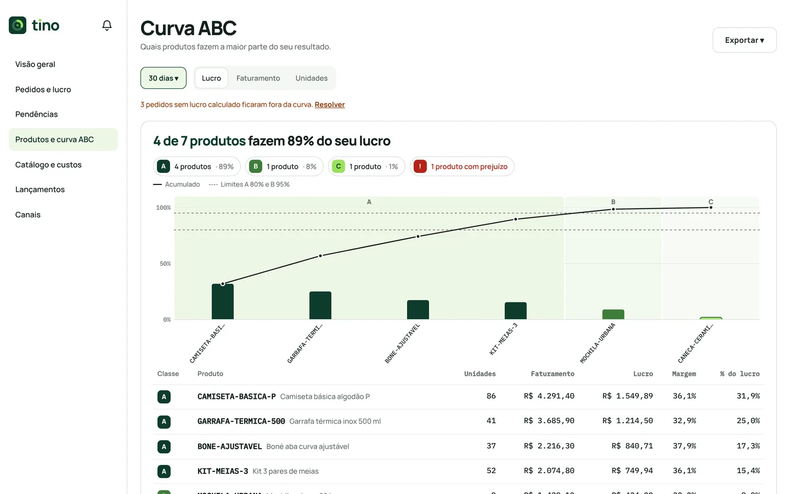Open Canais in sidebar
This screenshot has width=790, height=494.
63,215
